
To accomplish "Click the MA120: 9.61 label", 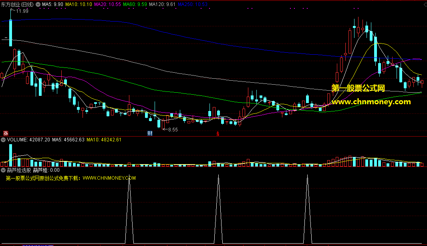I will 162,4.
